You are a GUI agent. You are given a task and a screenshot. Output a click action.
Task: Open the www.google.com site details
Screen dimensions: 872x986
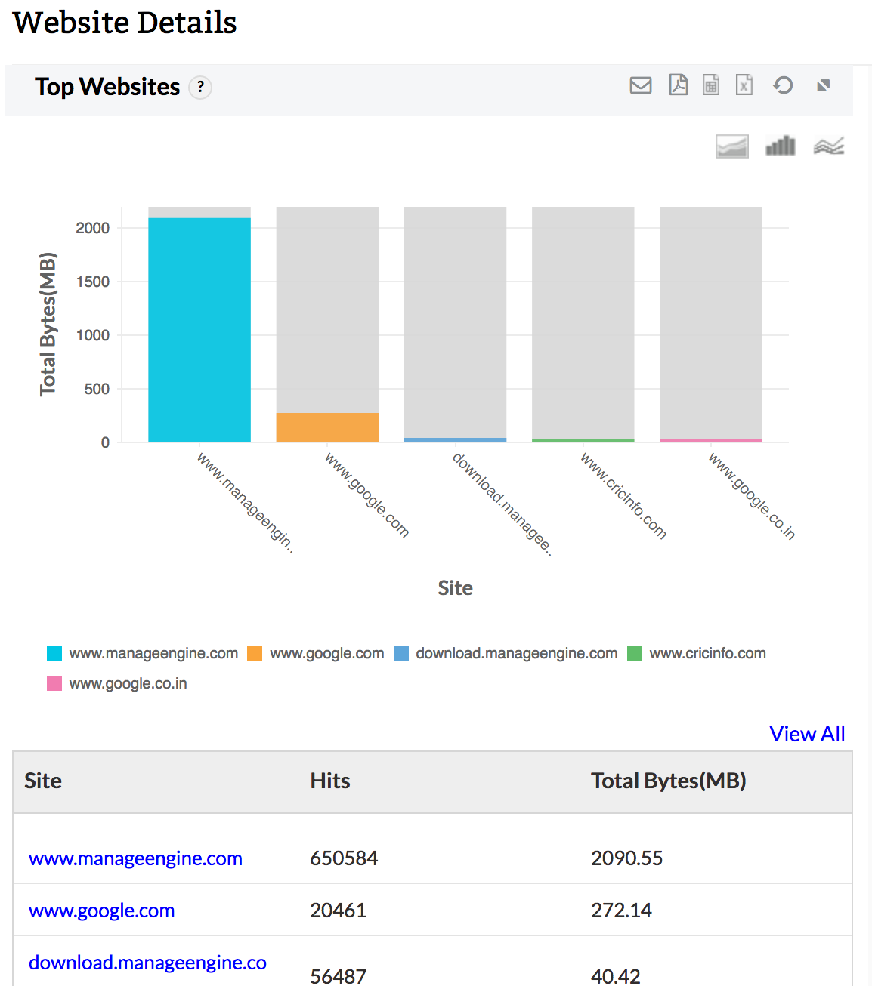pyautogui.click(x=101, y=911)
